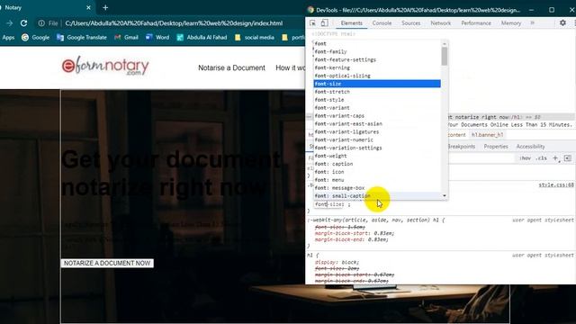
Task: Switch to the Console tab
Action: pos(382,22)
